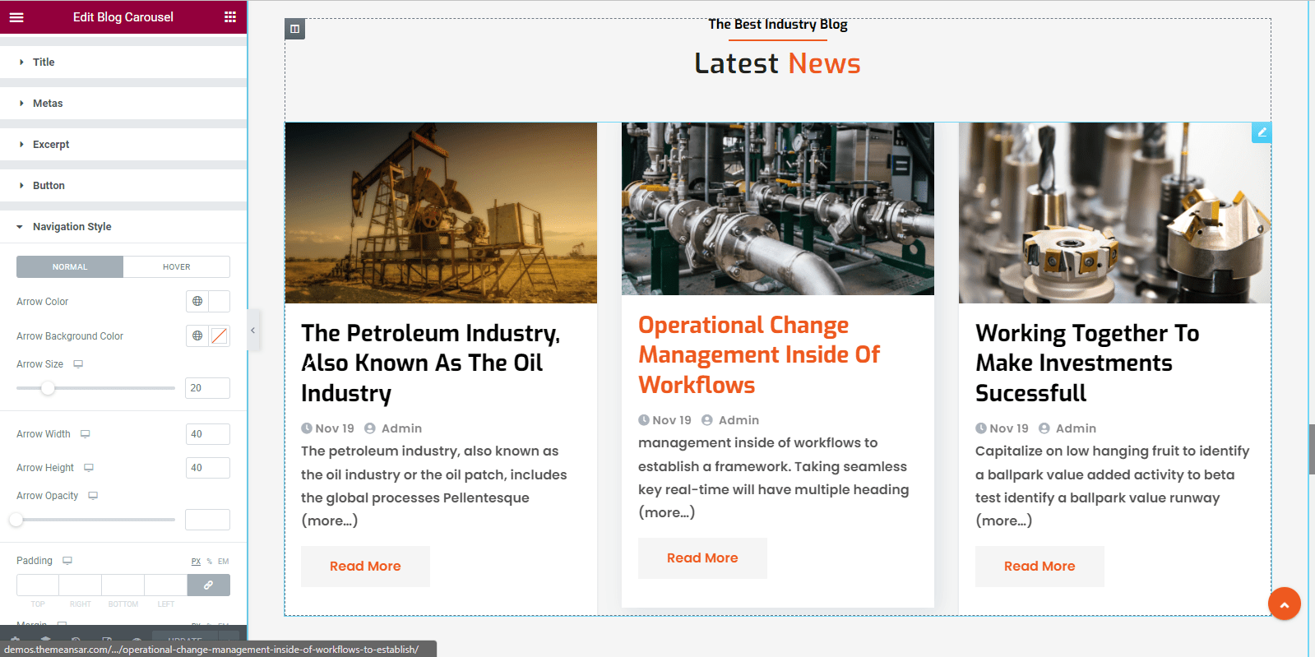This screenshot has height=657, width=1315.
Task: Open the widgets grid panel icon
Action: pyautogui.click(x=230, y=17)
